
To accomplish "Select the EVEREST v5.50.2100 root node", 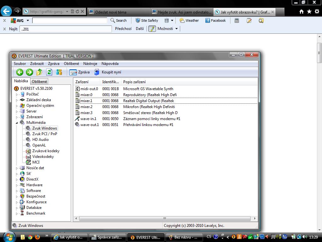I will 36,89.
